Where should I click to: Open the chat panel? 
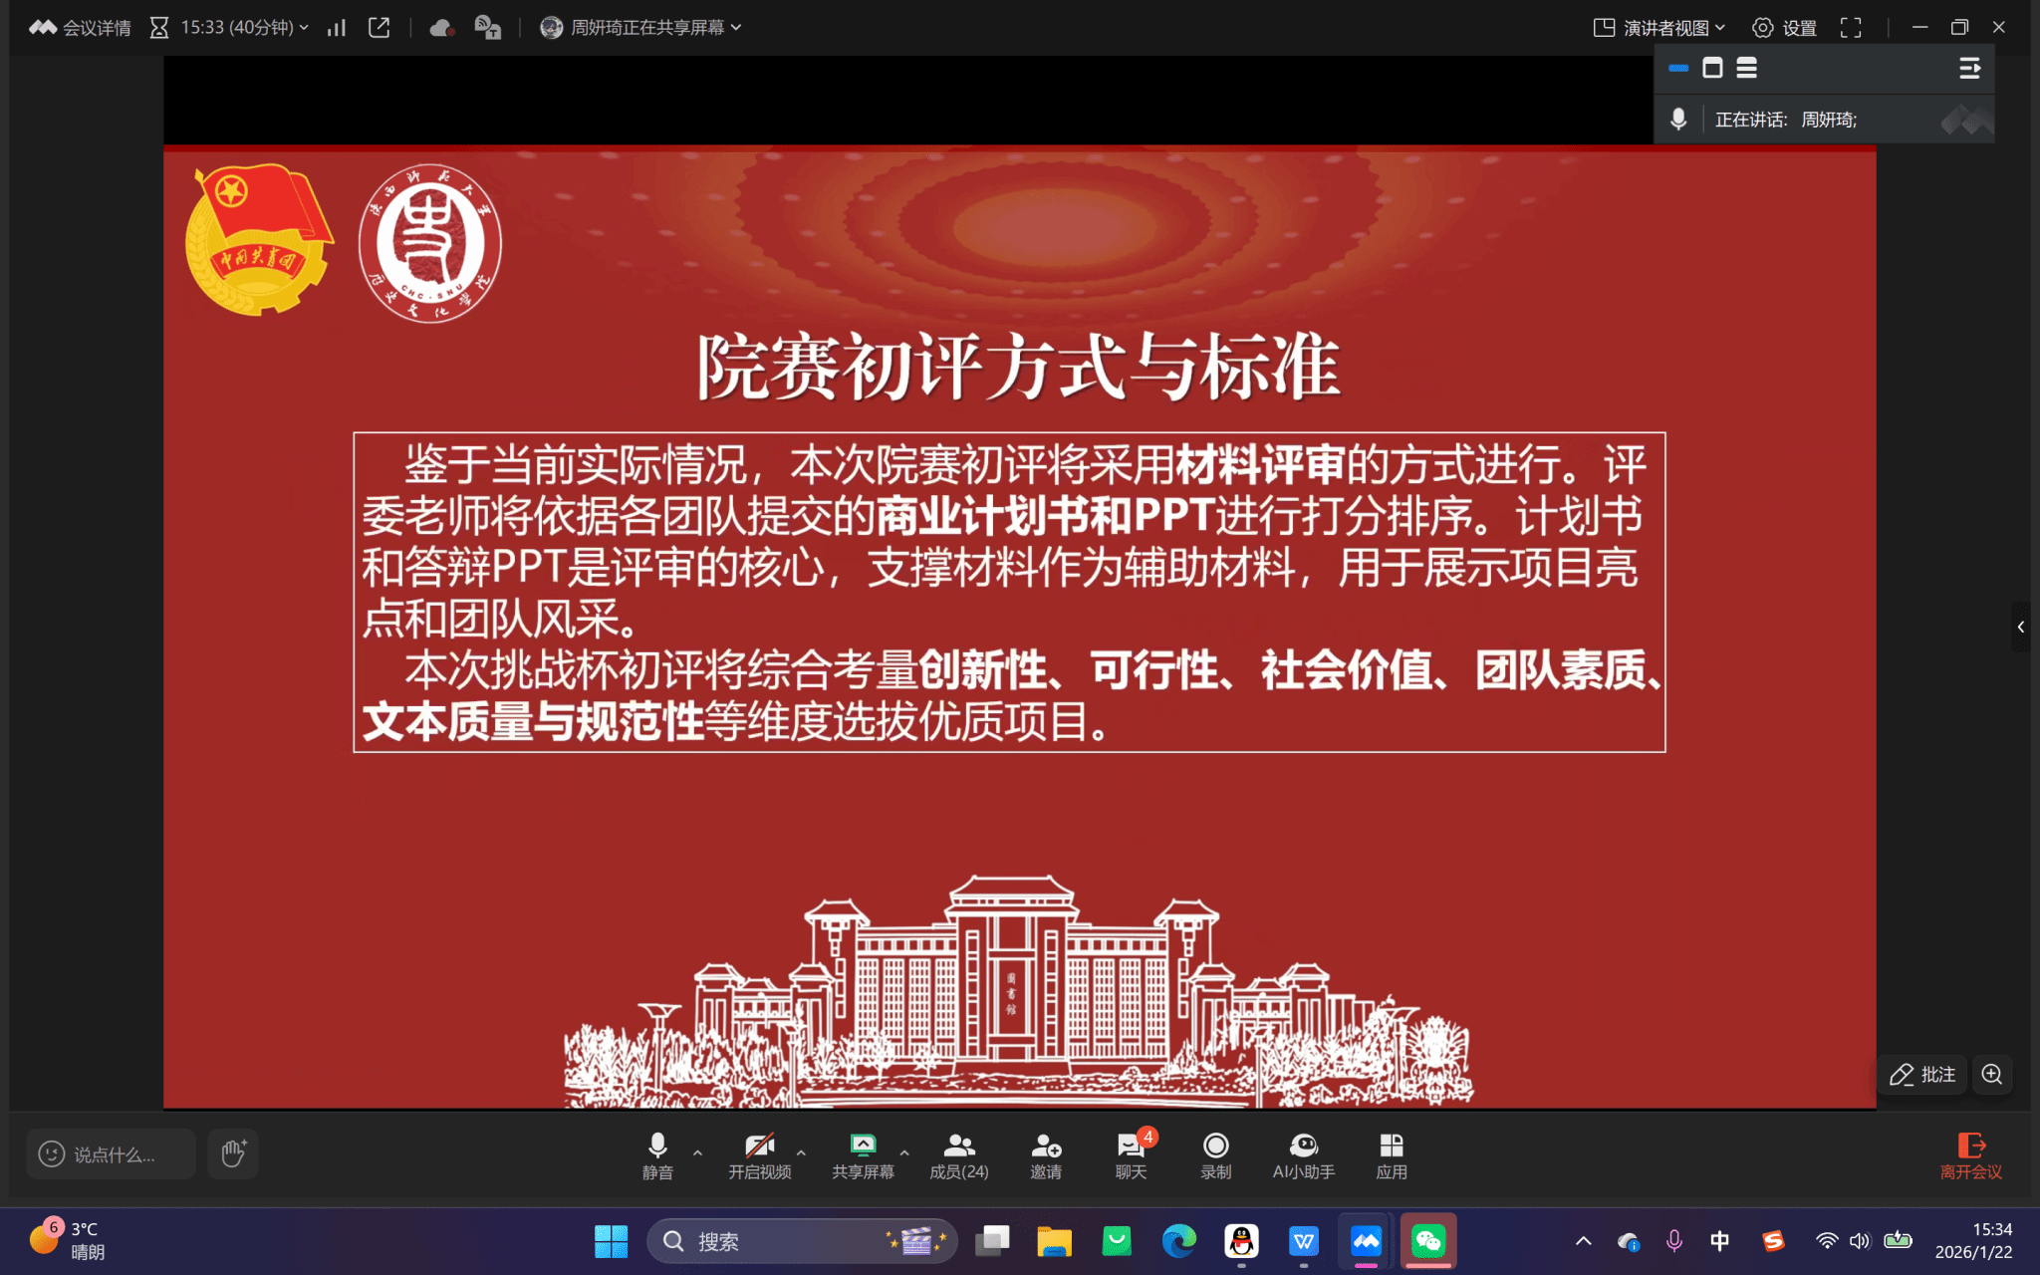(1131, 1154)
